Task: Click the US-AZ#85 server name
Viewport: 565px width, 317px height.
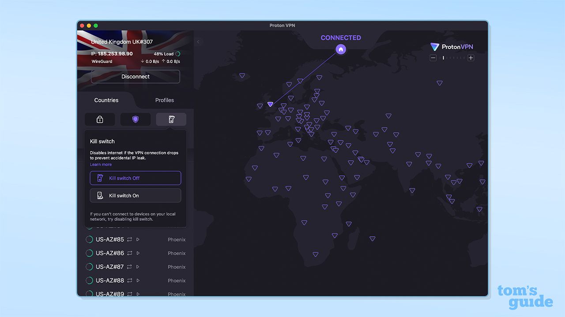Action: tap(110, 240)
